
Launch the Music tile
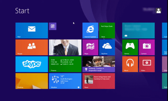tap(130, 64)
